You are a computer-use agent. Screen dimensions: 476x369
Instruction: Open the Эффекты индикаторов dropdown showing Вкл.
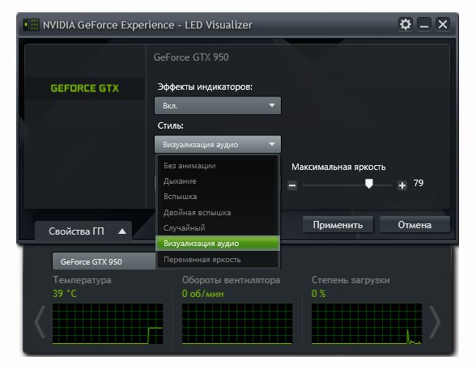[x=218, y=105]
